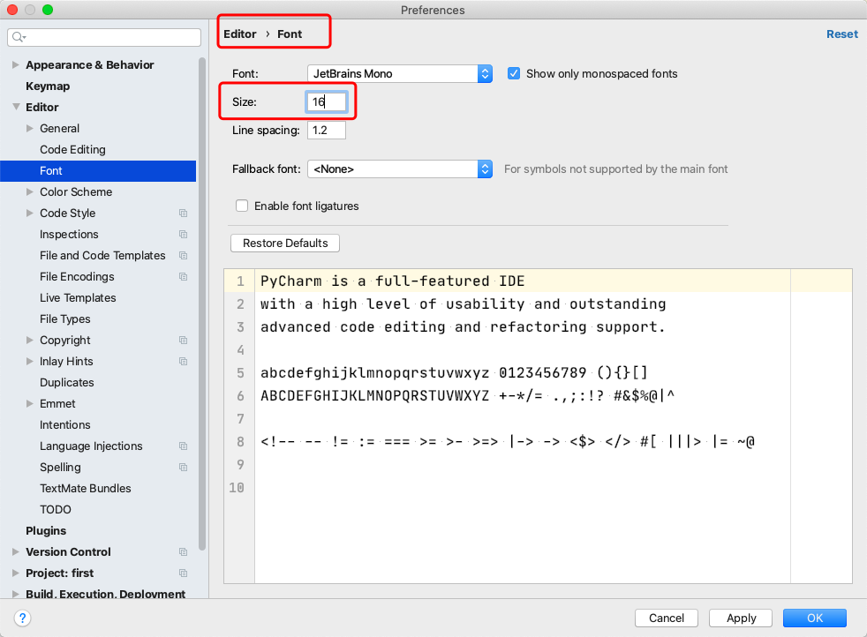Expand the Color Scheme node arrow
The height and width of the screenshot is (637, 867).
click(30, 191)
